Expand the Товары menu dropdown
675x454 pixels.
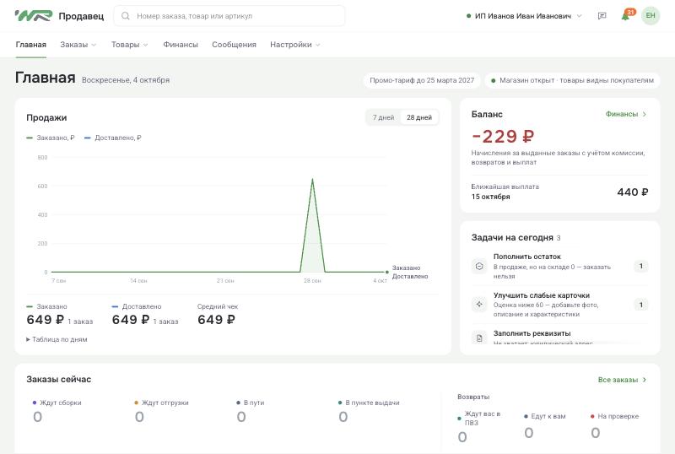point(130,45)
